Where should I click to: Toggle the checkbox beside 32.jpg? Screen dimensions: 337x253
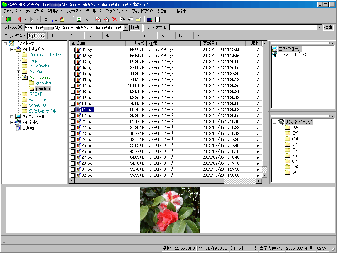click(x=73, y=175)
